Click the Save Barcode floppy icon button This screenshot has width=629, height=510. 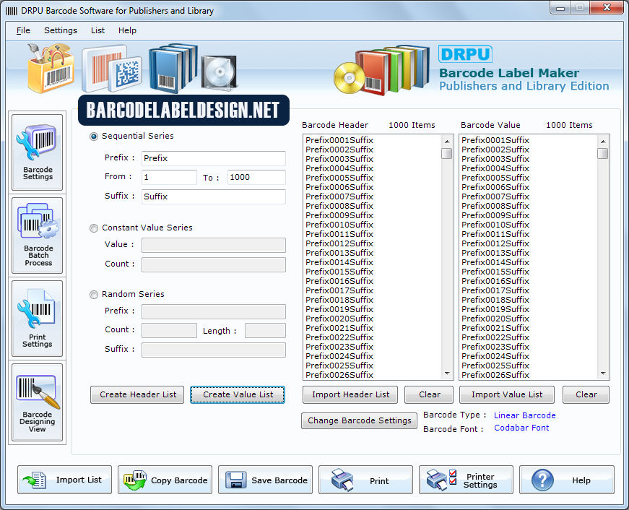coord(265,480)
